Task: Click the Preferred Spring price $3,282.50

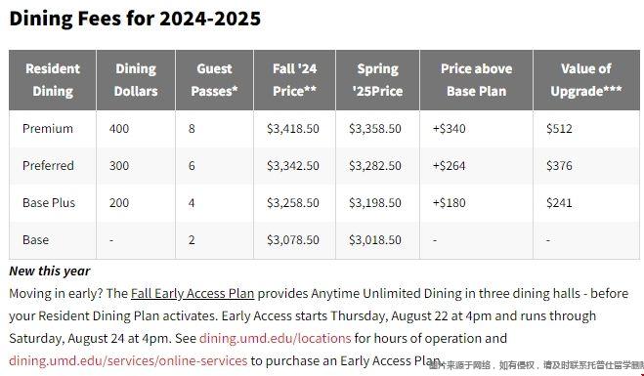Action: tap(375, 166)
